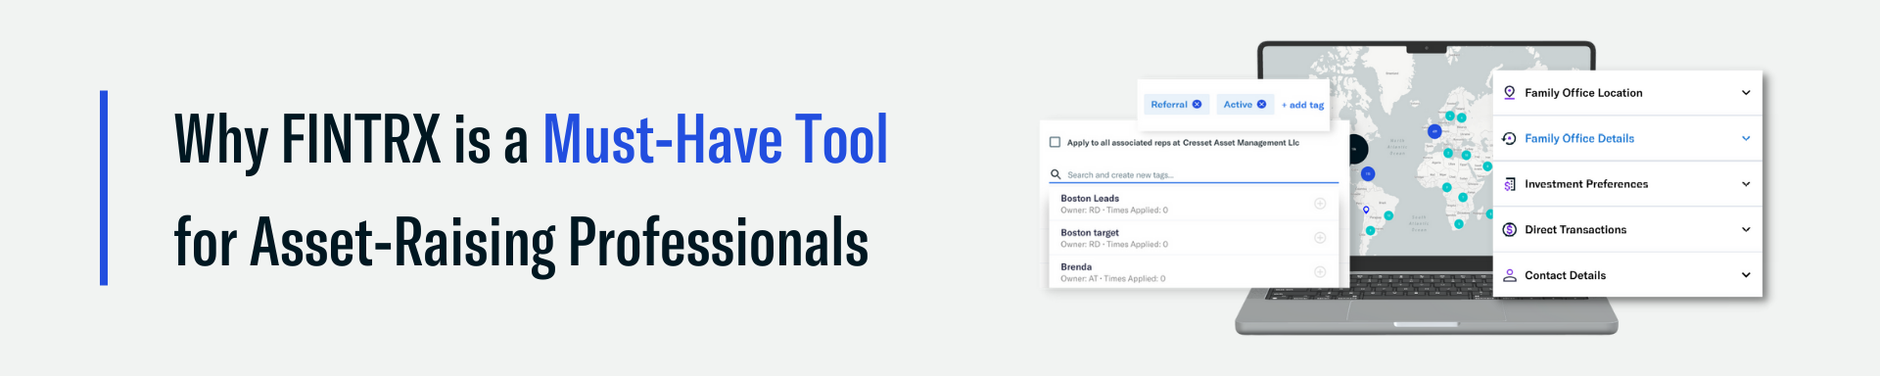Click the Direct Transactions dollar icon
Image resolution: width=1880 pixels, height=376 pixels.
point(1510,229)
